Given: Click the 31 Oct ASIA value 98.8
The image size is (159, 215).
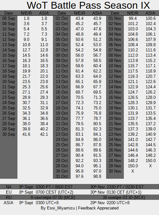Looking at the screenshot, I should [x=97, y=176].
